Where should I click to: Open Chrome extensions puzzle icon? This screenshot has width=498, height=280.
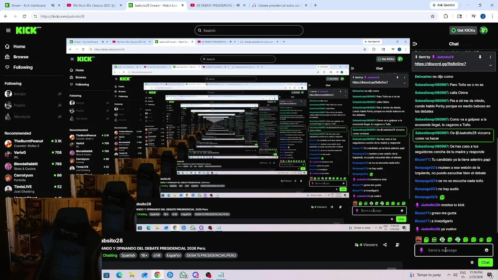pos(446,16)
